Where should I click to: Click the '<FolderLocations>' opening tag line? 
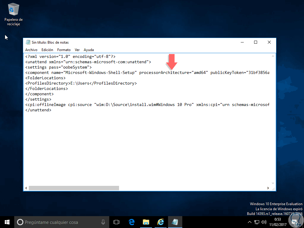[45, 78]
